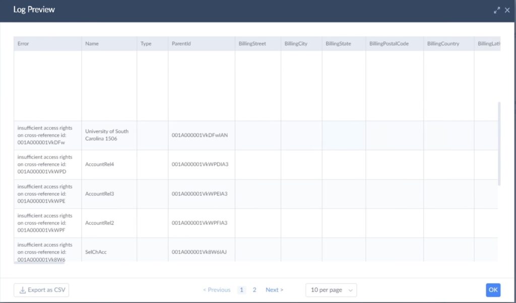The width and height of the screenshot is (516, 303).
Task: Click error text for id 001A000001VkWPD
Action: [x=45, y=164]
